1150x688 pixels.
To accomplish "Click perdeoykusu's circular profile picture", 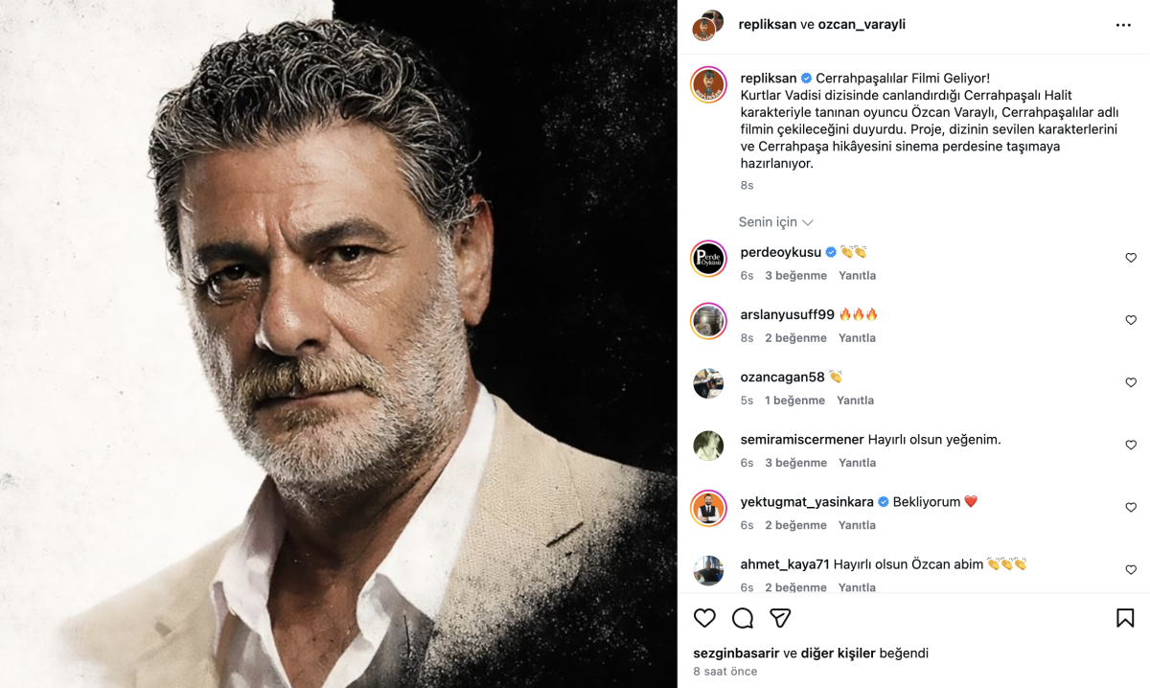I will [708, 260].
